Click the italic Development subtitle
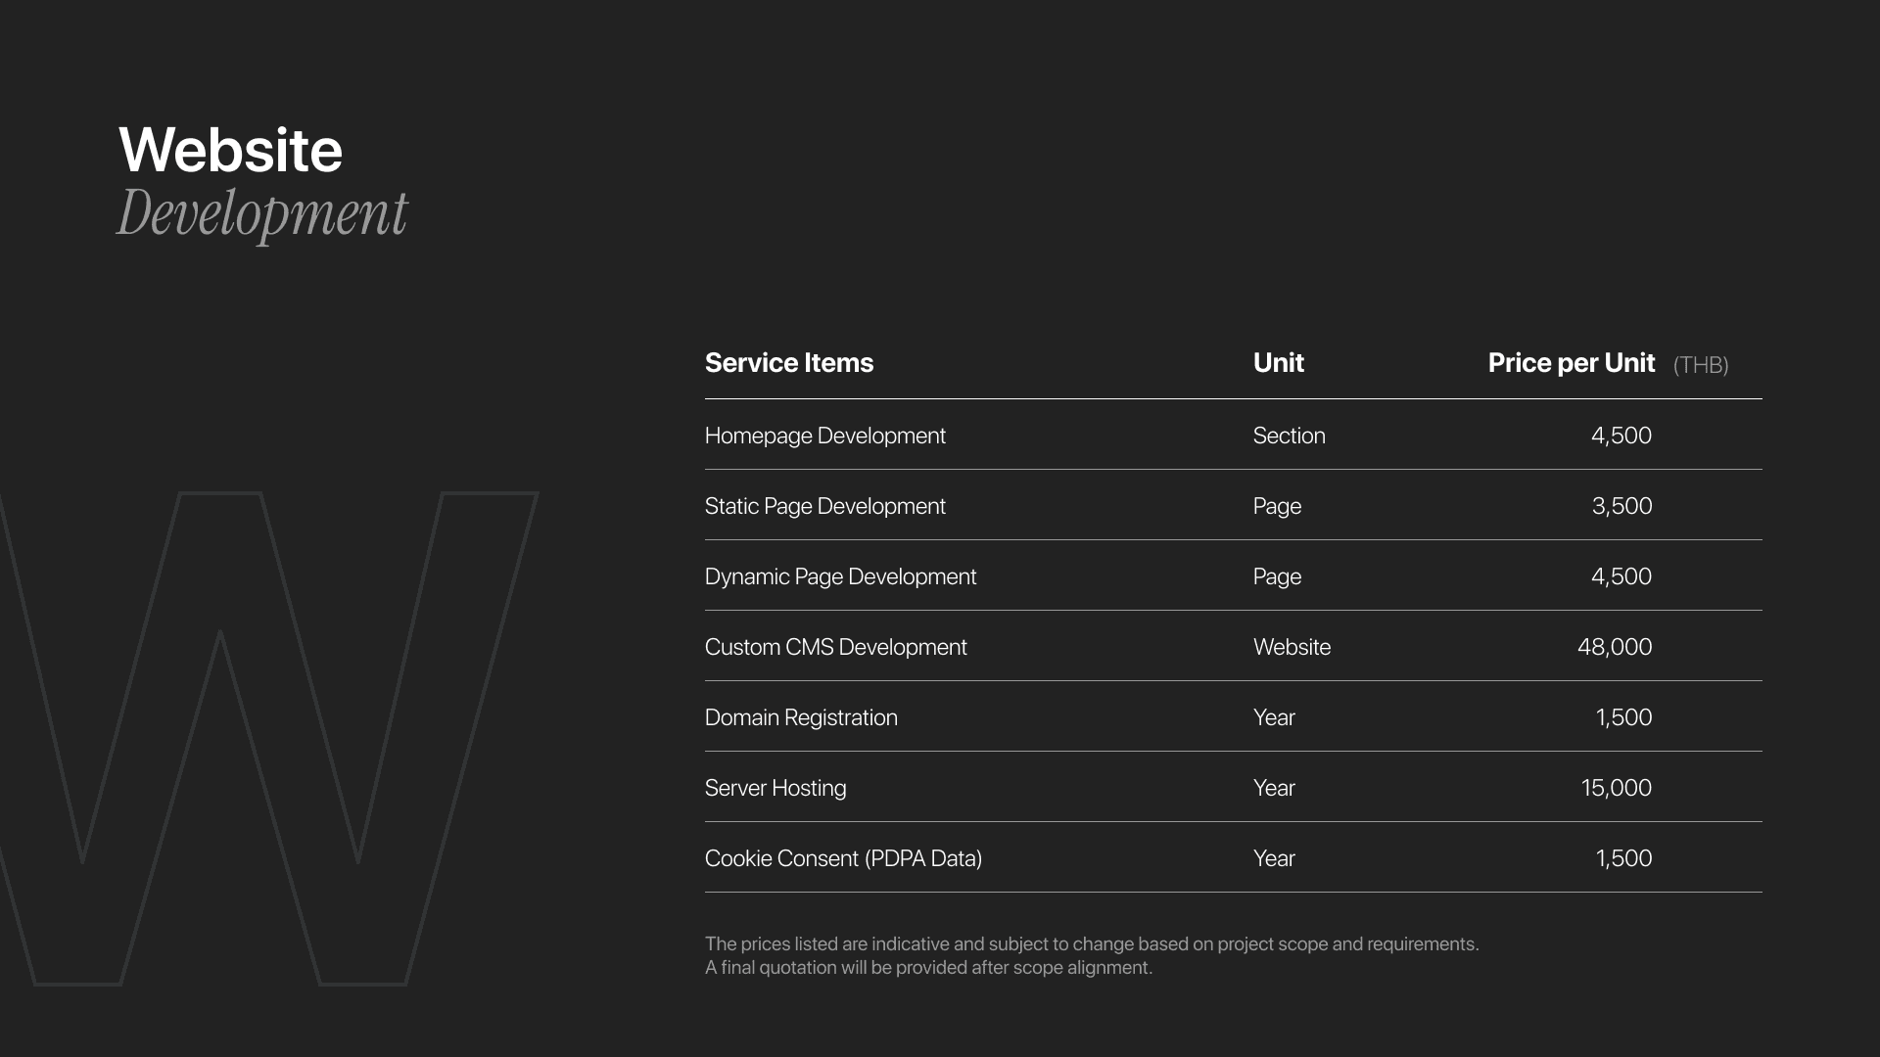The width and height of the screenshot is (1880, 1057). coord(261,213)
